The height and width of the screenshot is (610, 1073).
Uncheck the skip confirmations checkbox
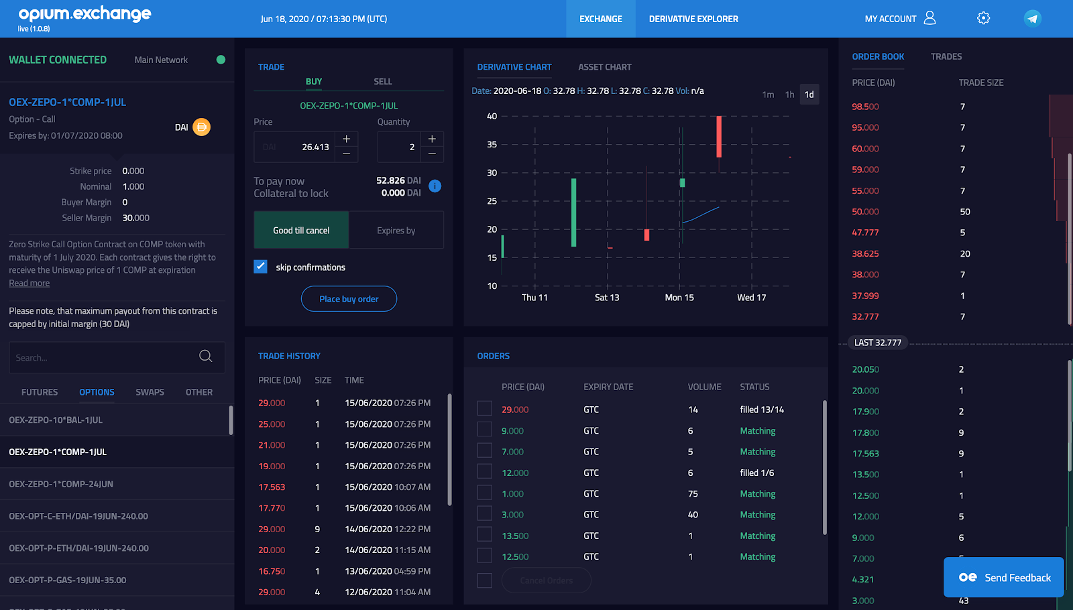click(x=260, y=266)
